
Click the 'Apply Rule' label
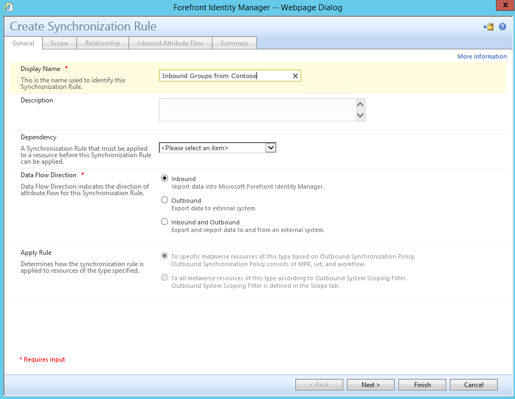pyautogui.click(x=36, y=253)
